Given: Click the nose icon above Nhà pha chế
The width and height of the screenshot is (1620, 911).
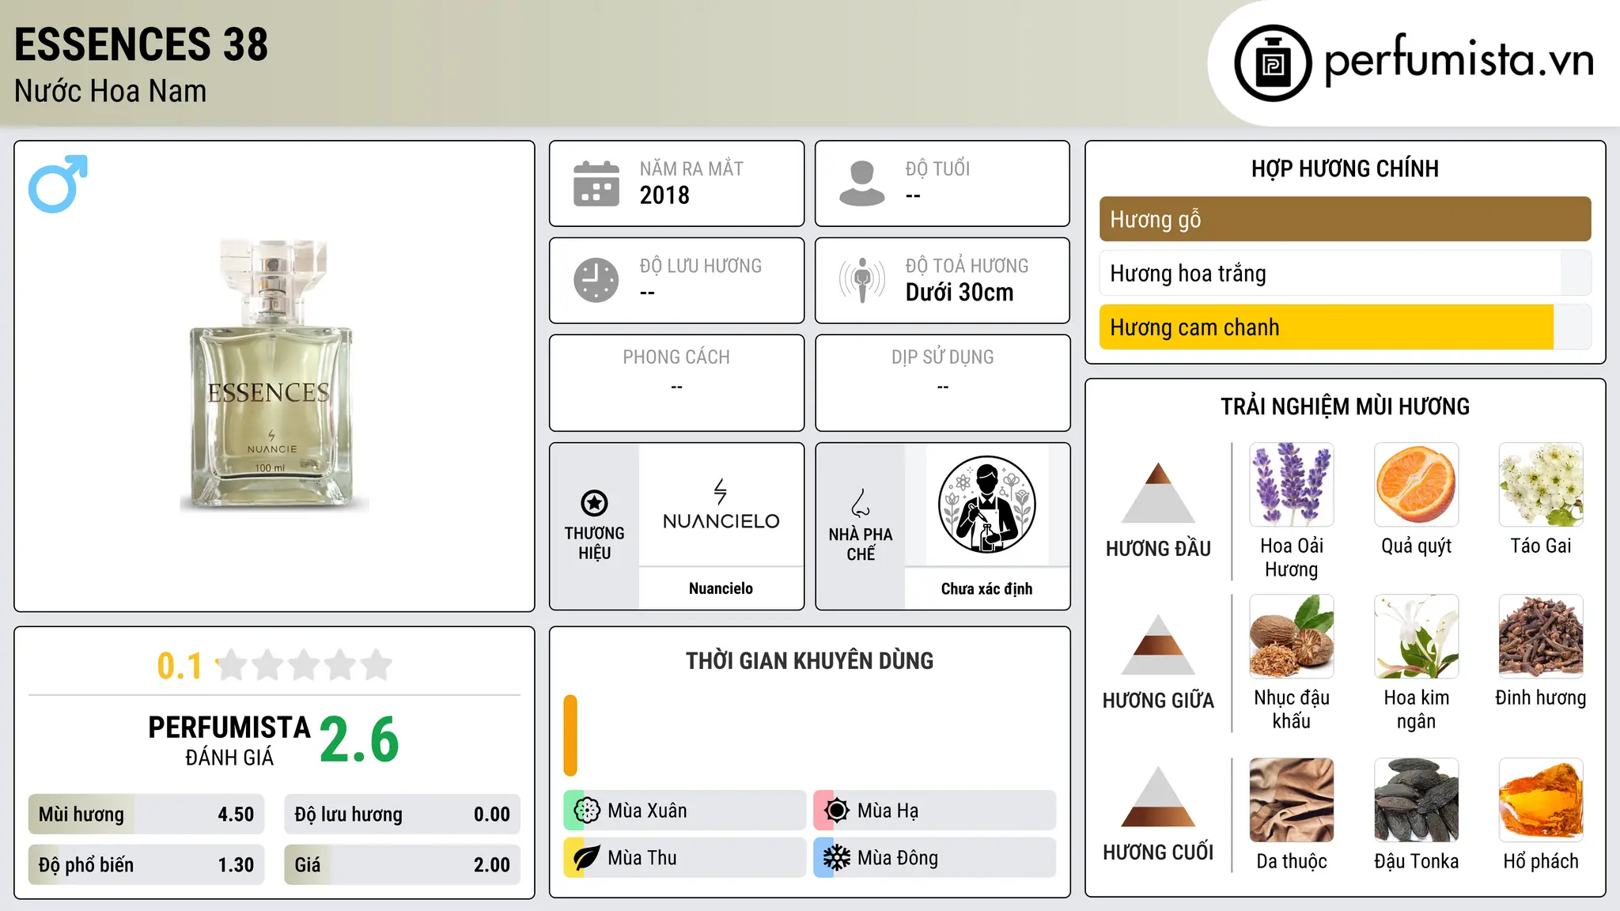Looking at the screenshot, I should 861,503.
